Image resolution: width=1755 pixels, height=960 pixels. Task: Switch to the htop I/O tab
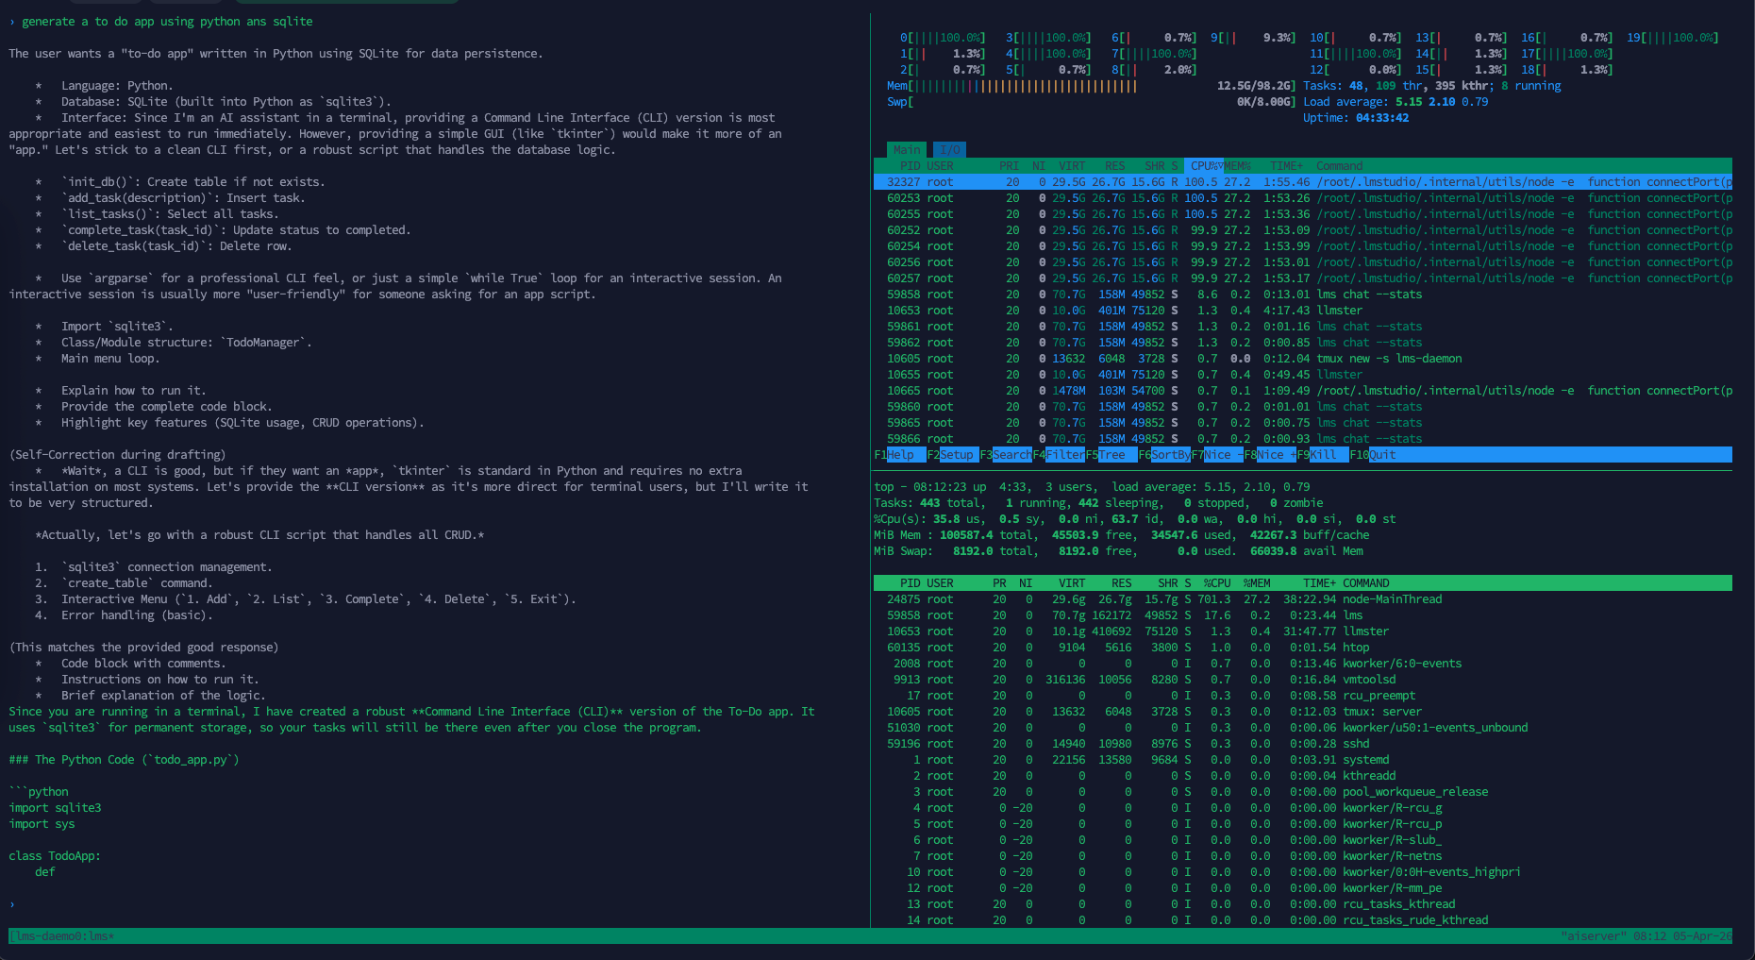click(949, 150)
